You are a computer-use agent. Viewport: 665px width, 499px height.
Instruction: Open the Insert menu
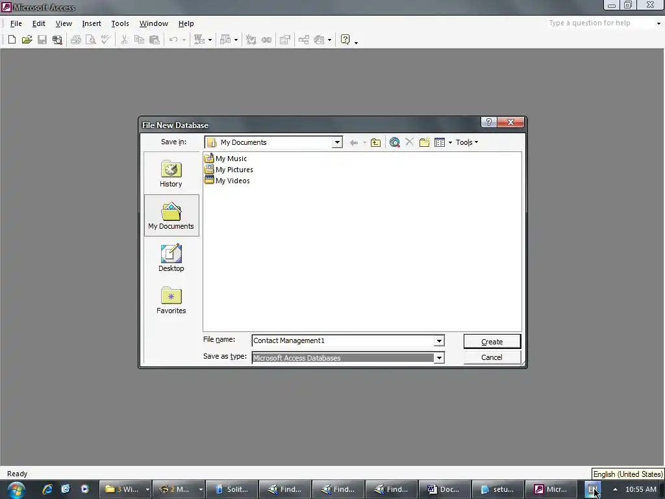tap(92, 23)
